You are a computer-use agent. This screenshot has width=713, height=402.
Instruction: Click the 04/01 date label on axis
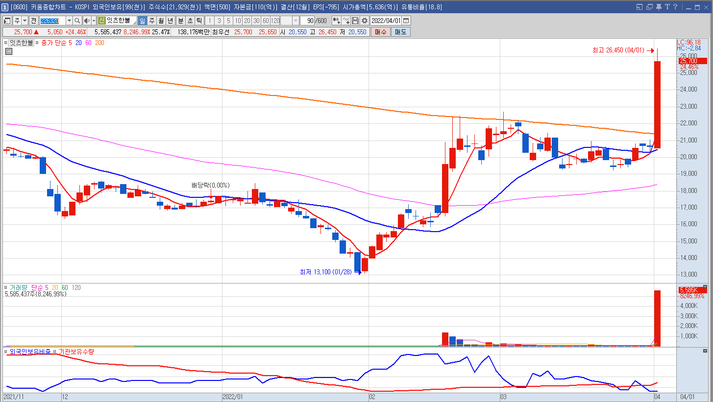pos(688,397)
